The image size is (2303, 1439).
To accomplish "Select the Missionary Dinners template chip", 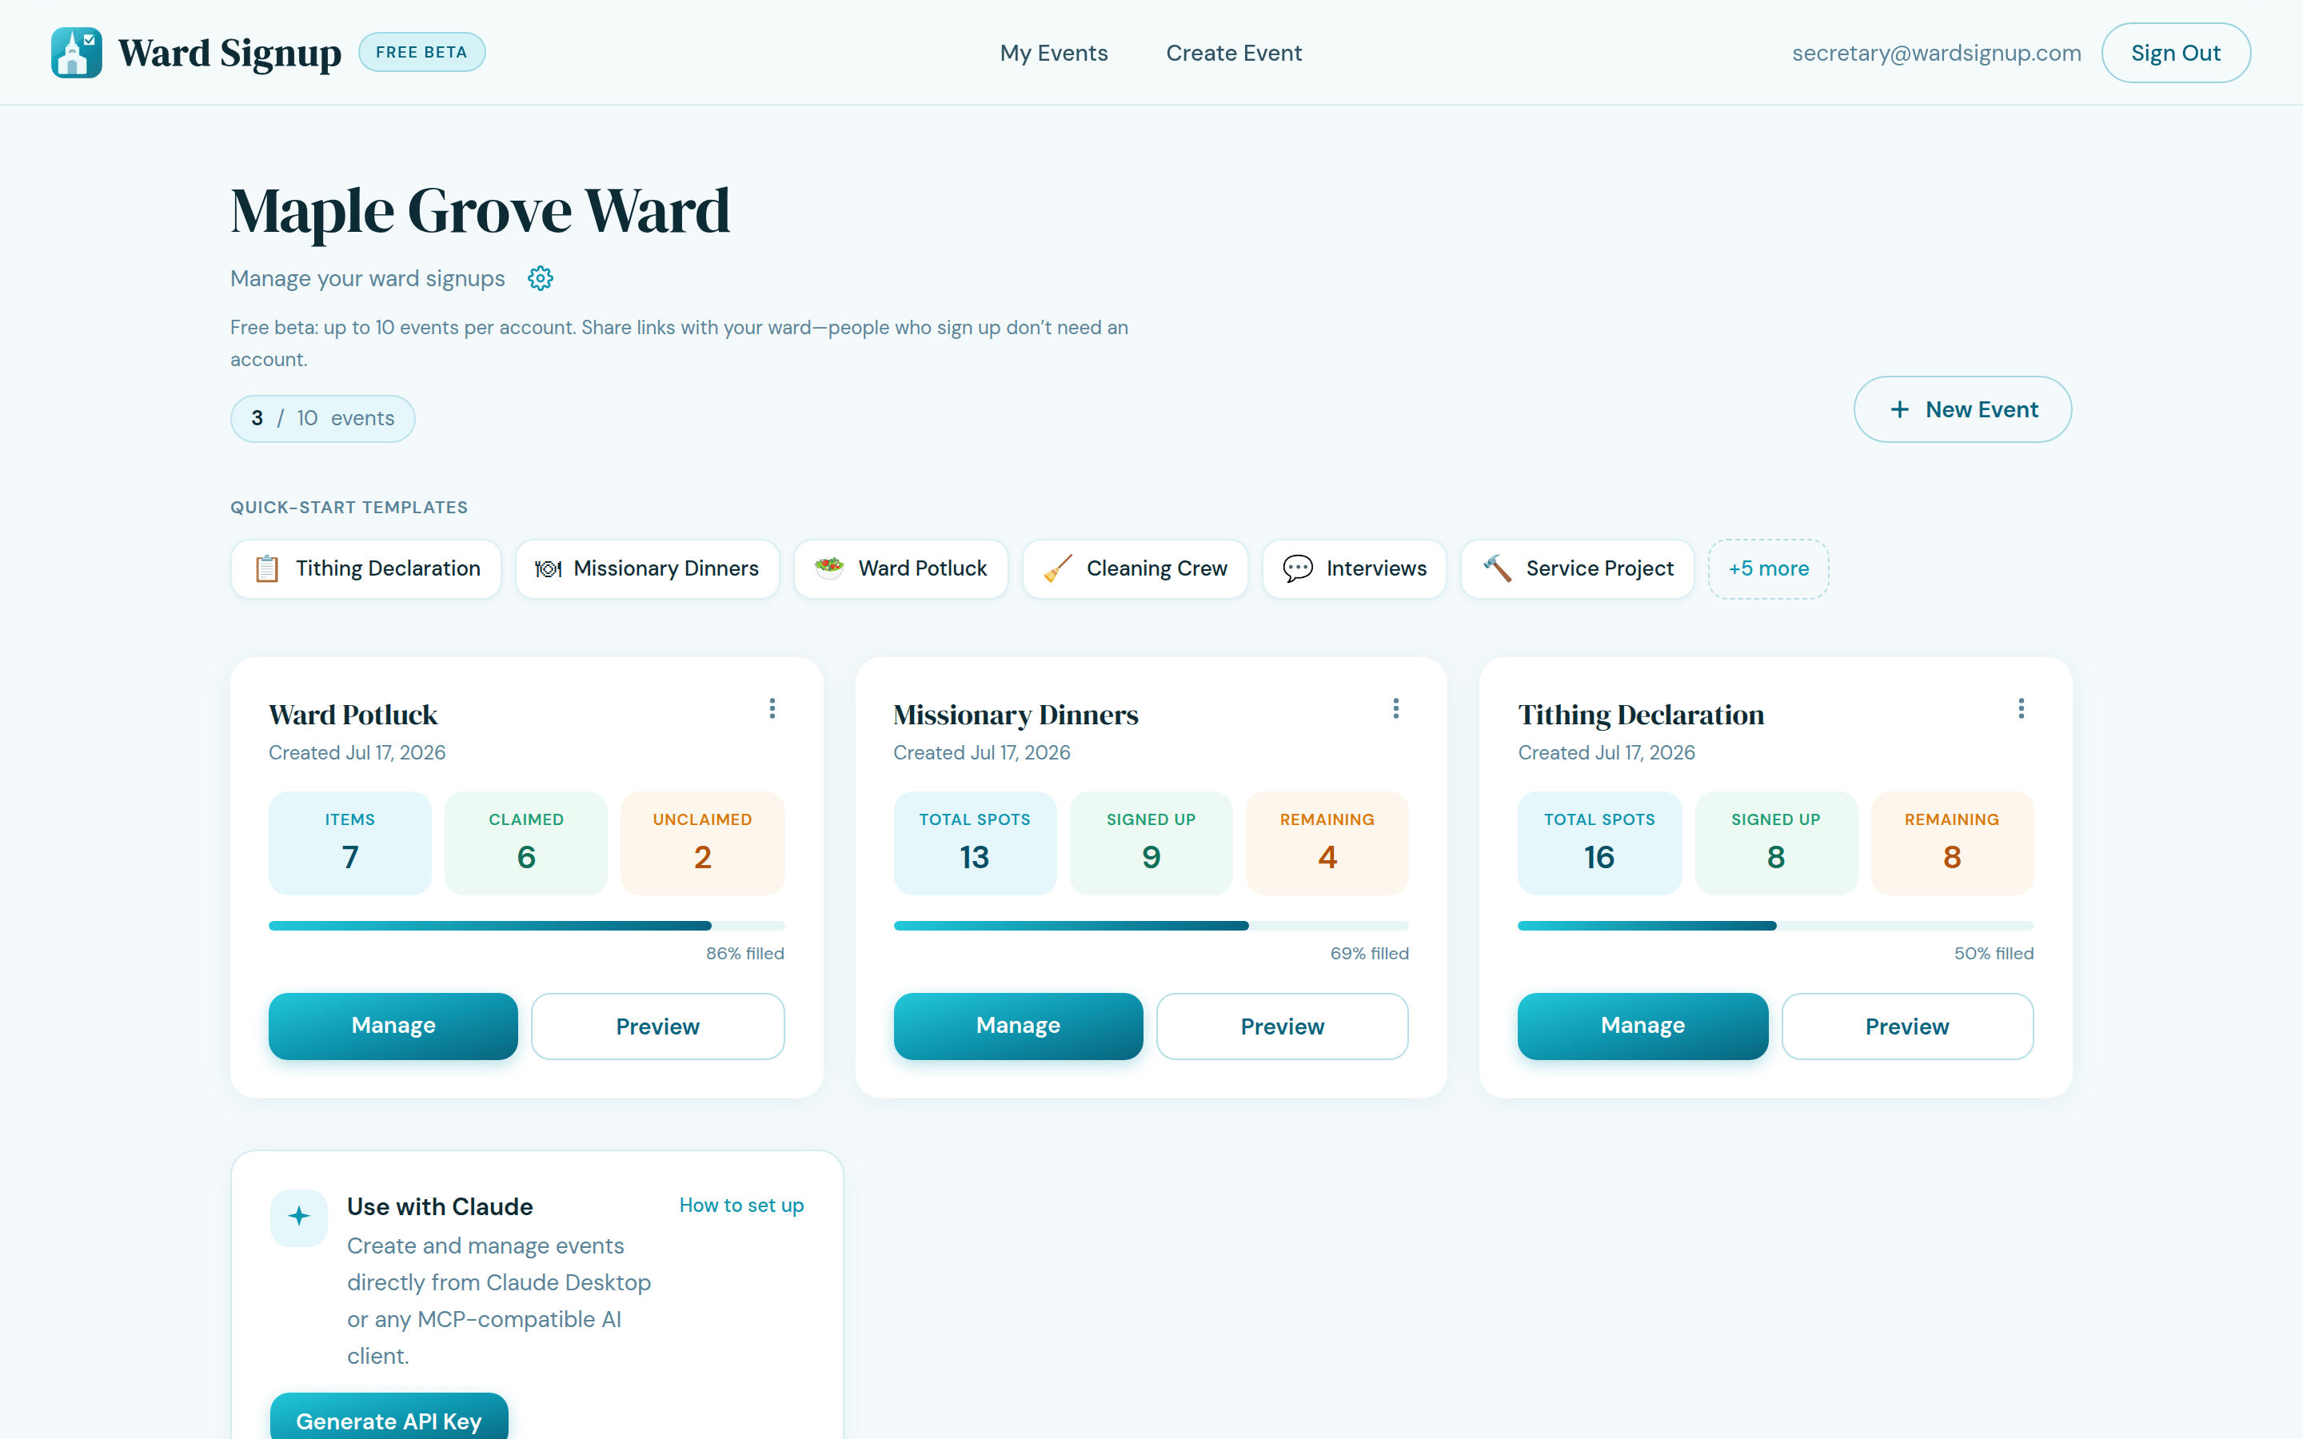I will click(647, 569).
